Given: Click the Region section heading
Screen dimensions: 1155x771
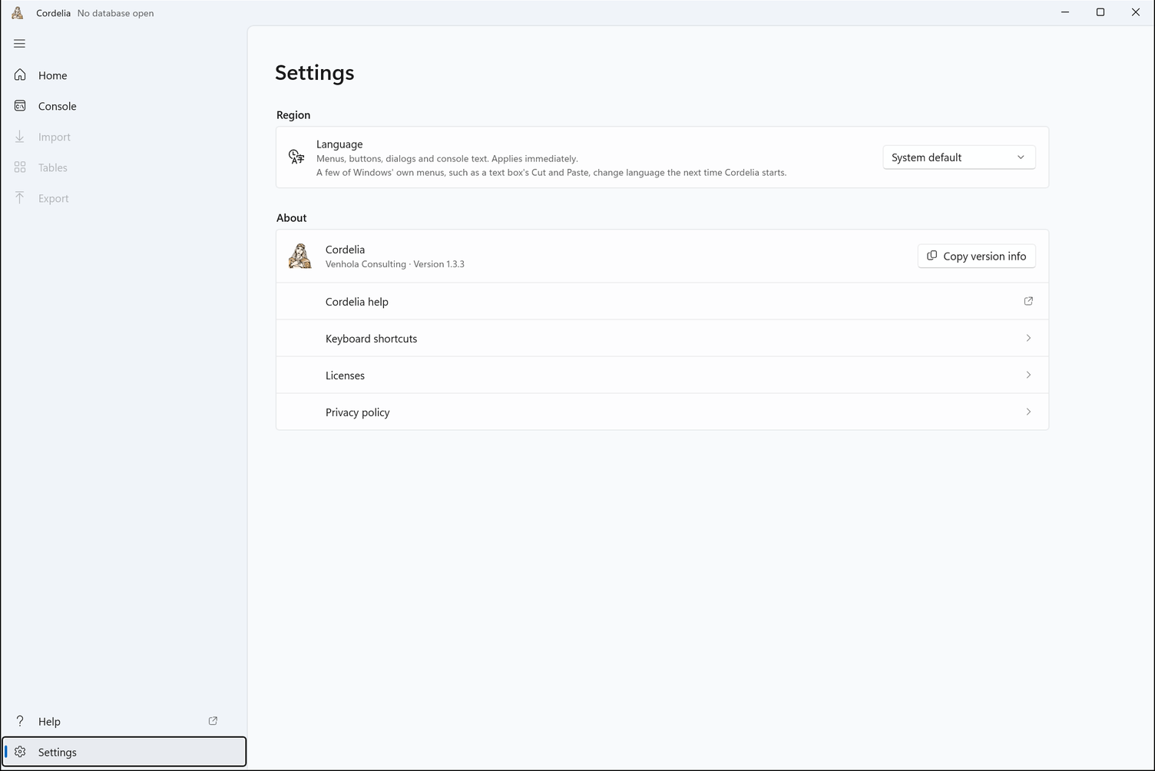Looking at the screenshot, I should pos(293,115).
